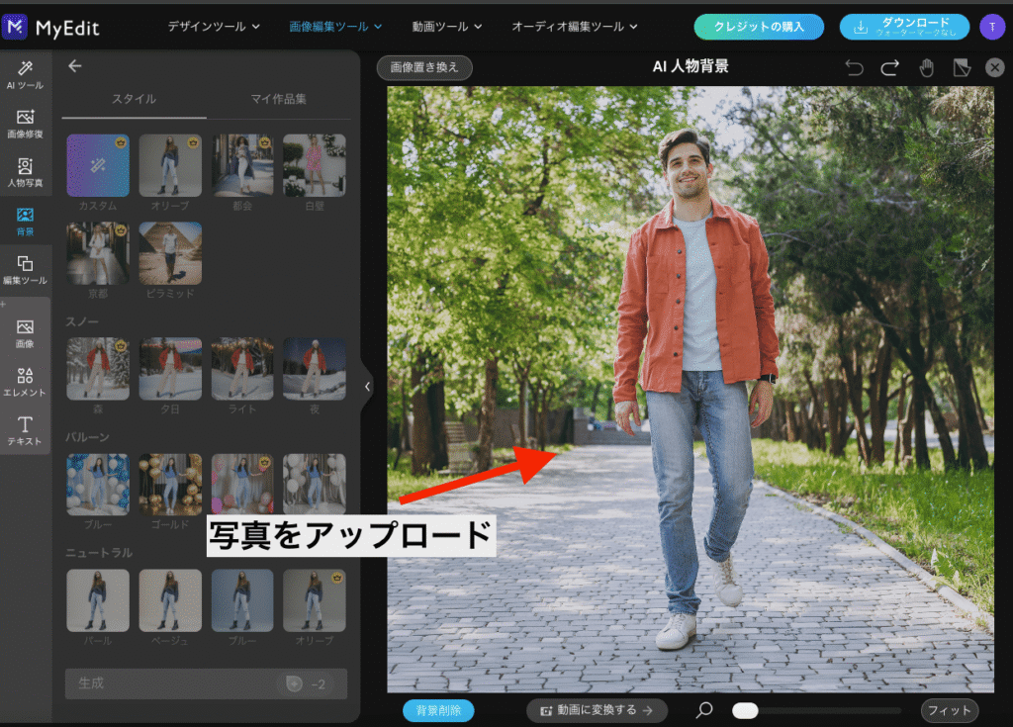Screen dimensions: 1013x727
Task: Redo the last action
Action: (889, 67)
